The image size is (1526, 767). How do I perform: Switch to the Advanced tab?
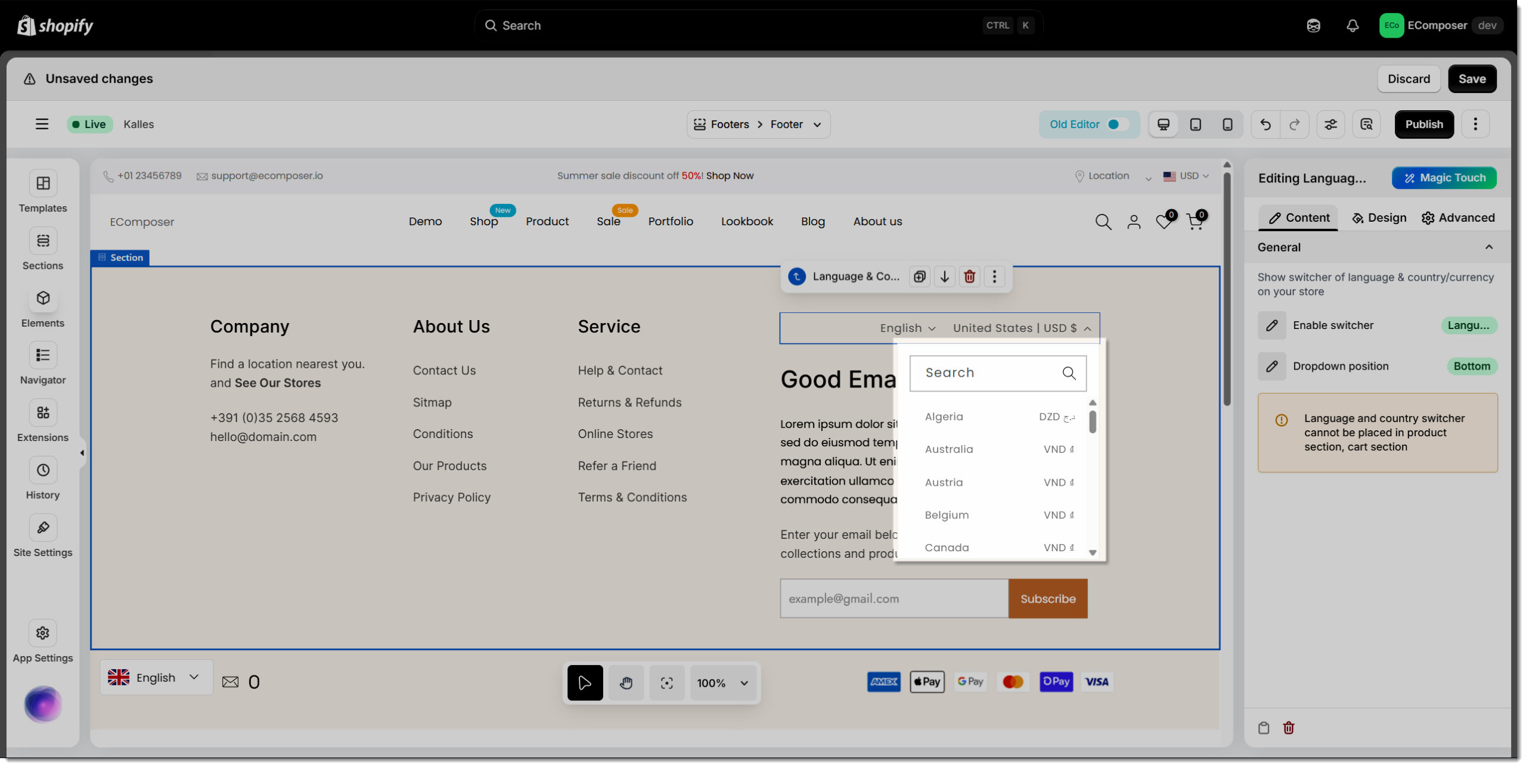click(x=1458, y=218)
